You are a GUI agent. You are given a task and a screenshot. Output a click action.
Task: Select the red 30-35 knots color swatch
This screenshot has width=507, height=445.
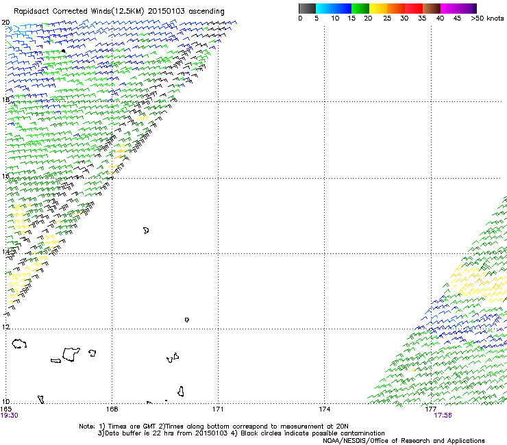(414, 8)
